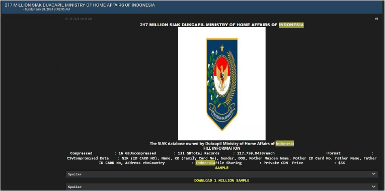Click highlighted INDONESIA in the bold post heading

291,25
